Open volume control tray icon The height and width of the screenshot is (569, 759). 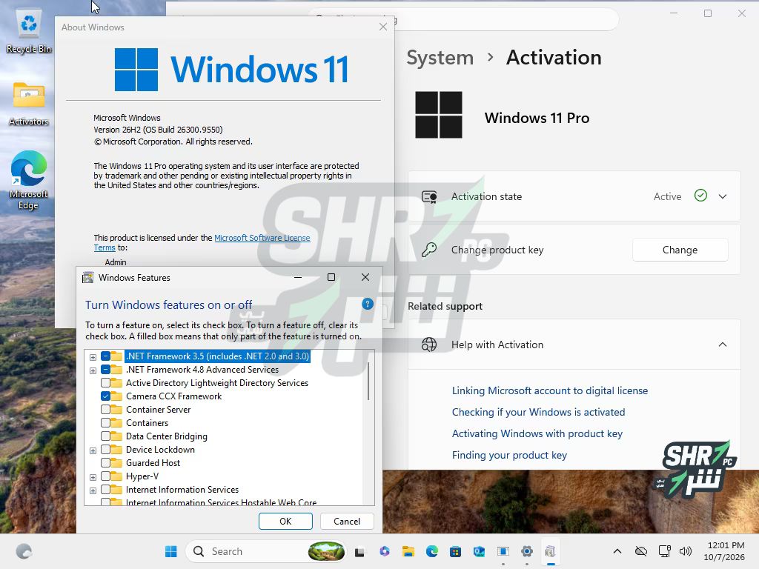point(686,551)
